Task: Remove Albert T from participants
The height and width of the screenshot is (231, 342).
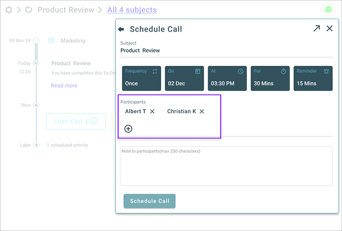Action: click(152, 112)
